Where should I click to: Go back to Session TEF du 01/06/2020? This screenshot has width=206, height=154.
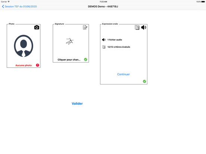click(x=21, y=6)
